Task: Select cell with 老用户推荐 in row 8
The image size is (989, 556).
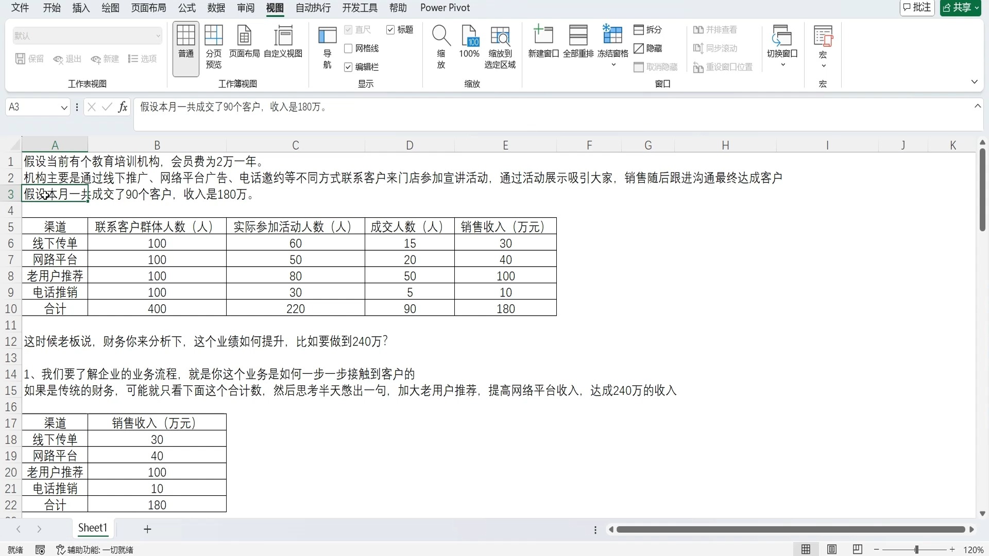Action: [55, 276]
